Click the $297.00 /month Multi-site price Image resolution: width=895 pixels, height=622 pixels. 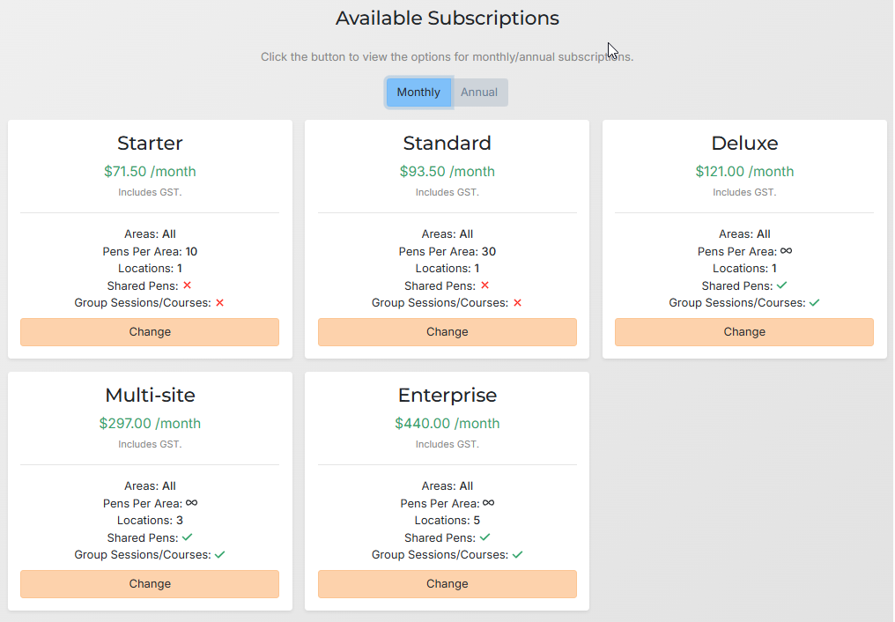149,423
